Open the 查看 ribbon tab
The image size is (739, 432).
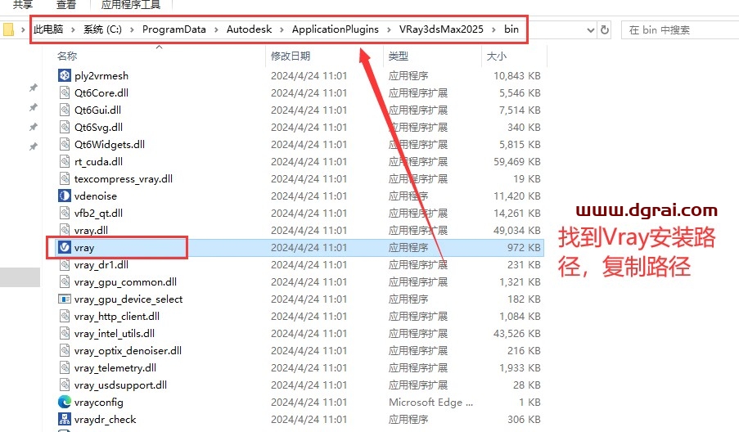[x=66, y=5]
